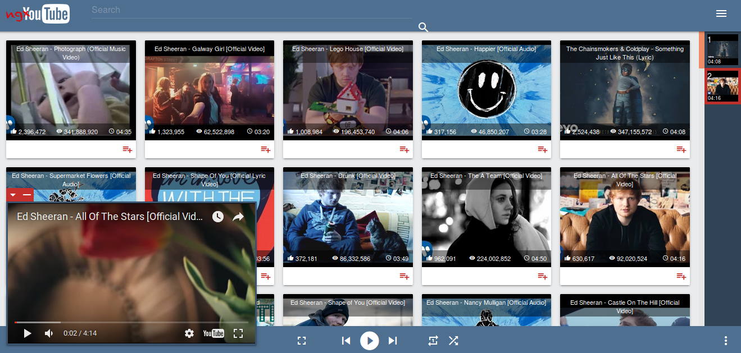Seek on the video progress bar
Viewport: 741px width, 353px height.
[x=131, y=322]
